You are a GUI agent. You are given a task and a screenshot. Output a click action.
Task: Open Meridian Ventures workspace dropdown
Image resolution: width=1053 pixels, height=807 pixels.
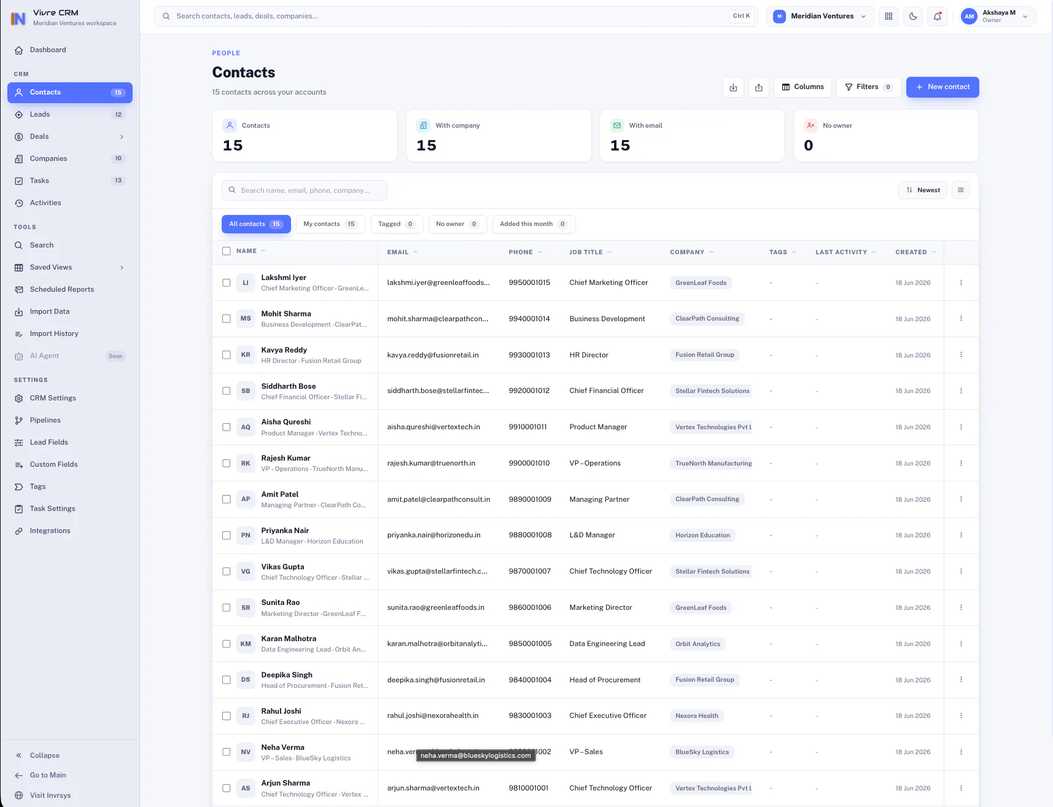[820, 17]
